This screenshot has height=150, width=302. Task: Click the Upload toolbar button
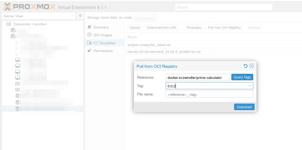pyautogui.click(x=135, y=27)
